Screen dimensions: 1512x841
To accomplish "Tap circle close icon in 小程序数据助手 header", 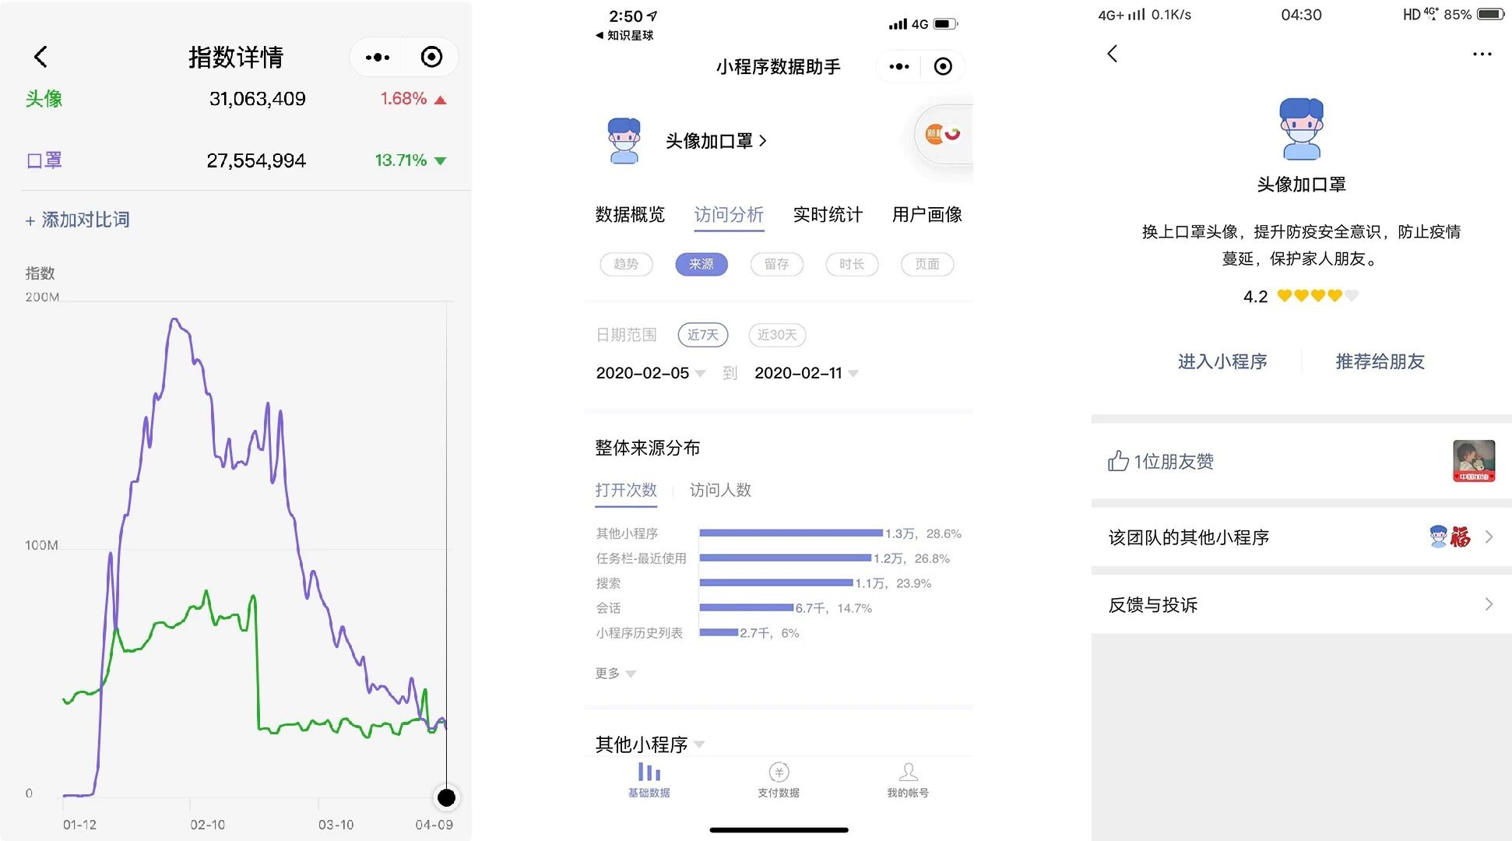I will click(943, 67).
